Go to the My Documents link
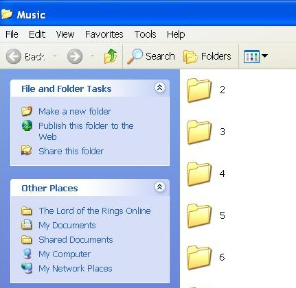 coord(67,226)
